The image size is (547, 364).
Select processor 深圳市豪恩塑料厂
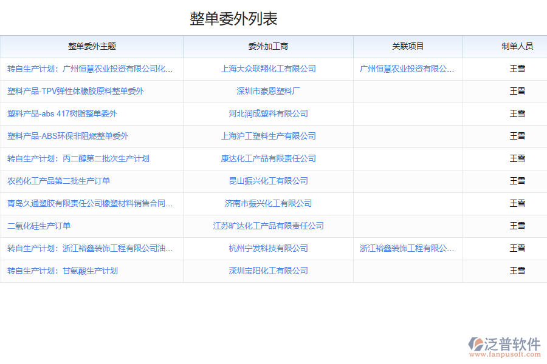[x=269, y=91]
